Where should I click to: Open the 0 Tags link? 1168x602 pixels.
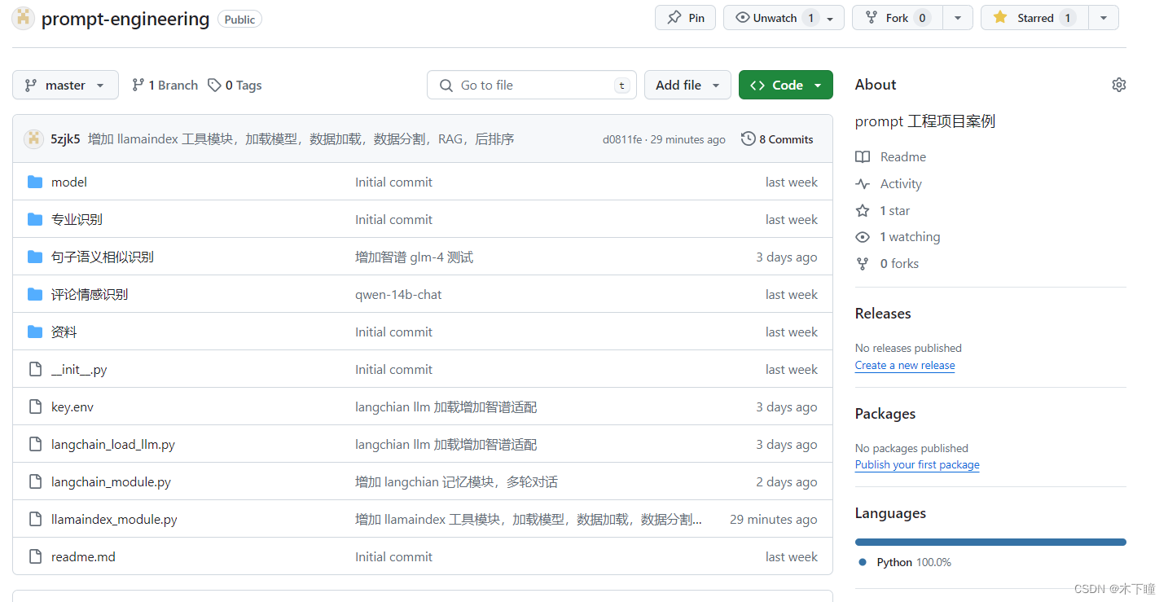click(x=235, y=85)
